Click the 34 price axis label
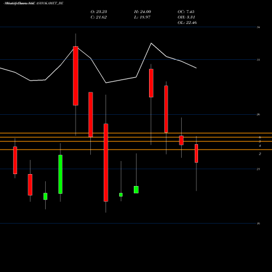Image resolution: width=272 pixels, height=272 pixels. point(258,27)
